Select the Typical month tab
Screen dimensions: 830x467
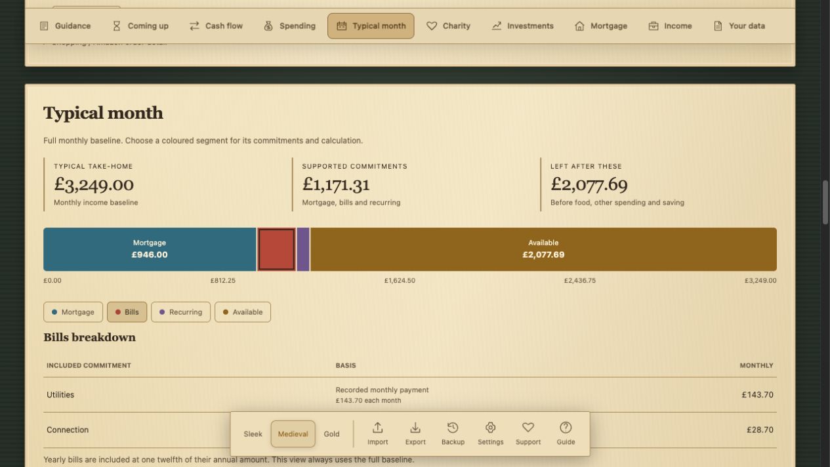tap(371, 26)
